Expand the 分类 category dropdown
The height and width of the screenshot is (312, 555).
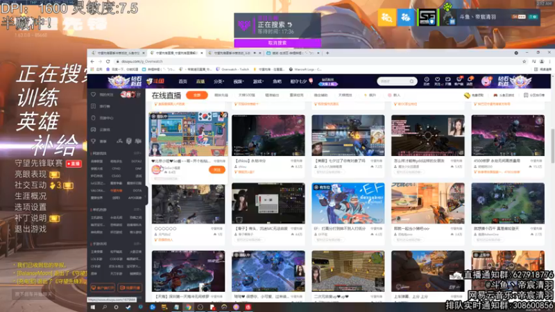[x=219, y=81]
